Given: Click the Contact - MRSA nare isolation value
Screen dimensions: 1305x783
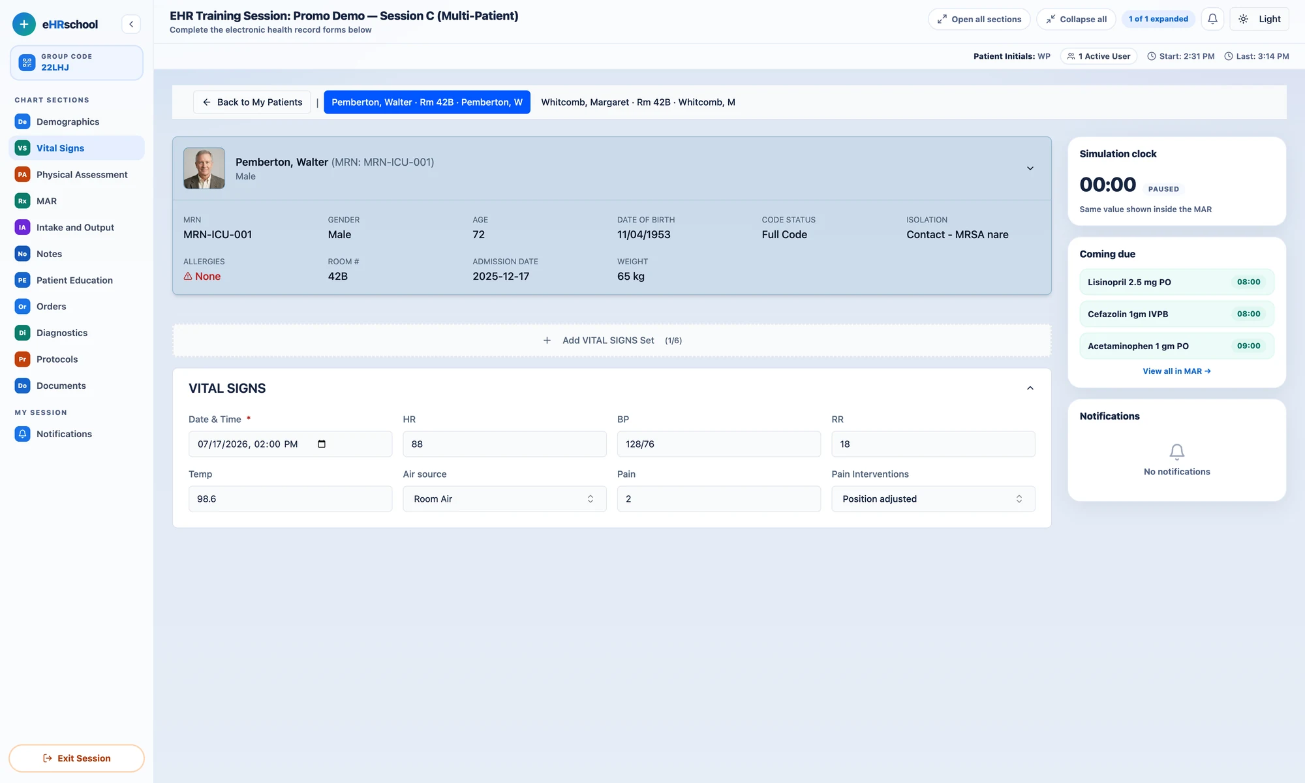Looking at the screenshot, I should pos(957,235).
